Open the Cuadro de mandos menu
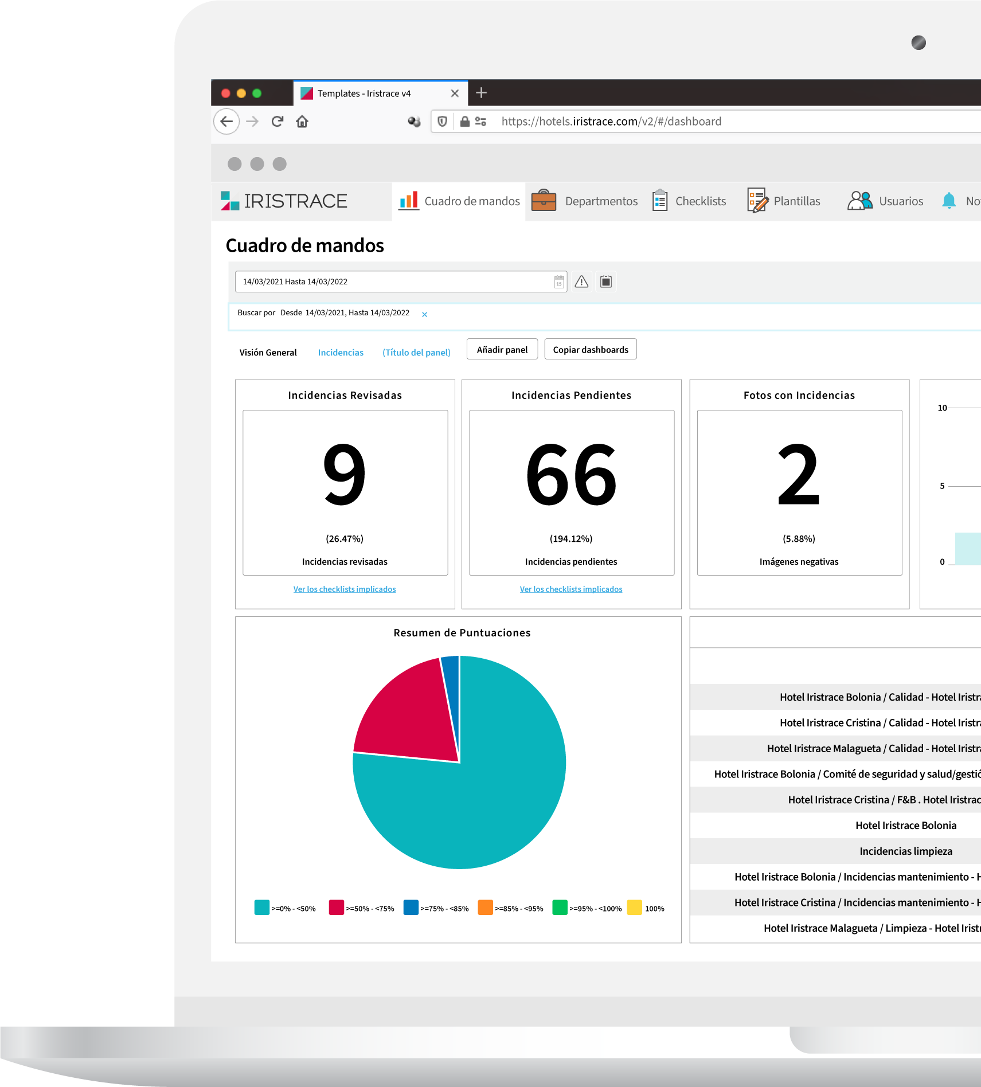Viewport: 981px width, 1087px height. 459,201
